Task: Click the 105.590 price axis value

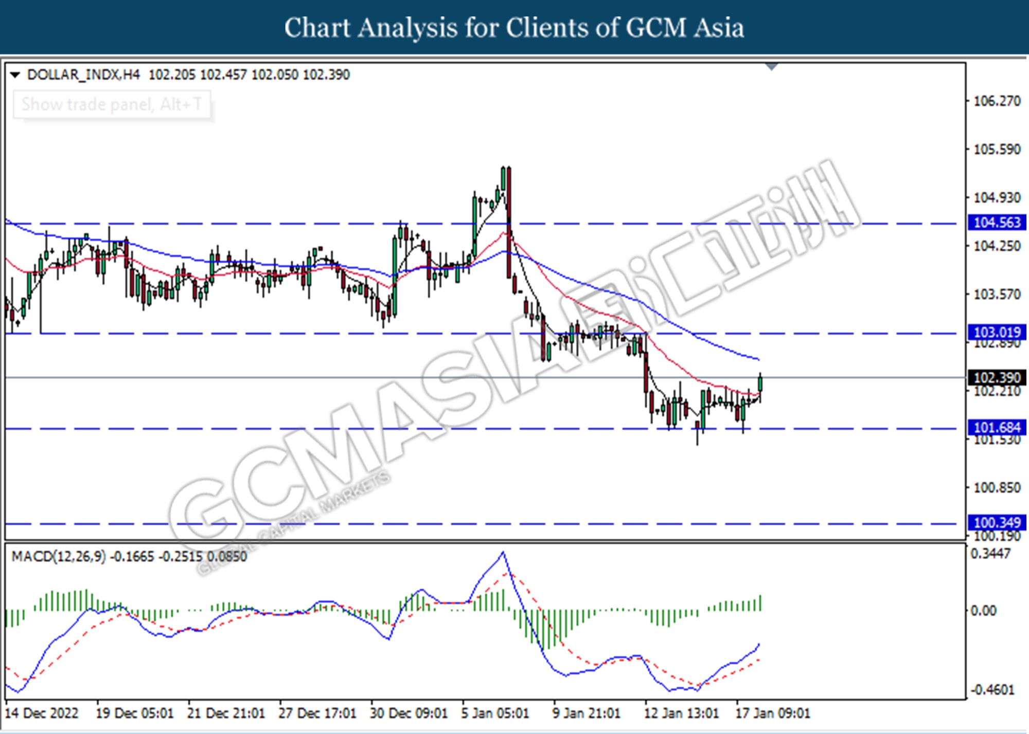Action: click(997, 150)
